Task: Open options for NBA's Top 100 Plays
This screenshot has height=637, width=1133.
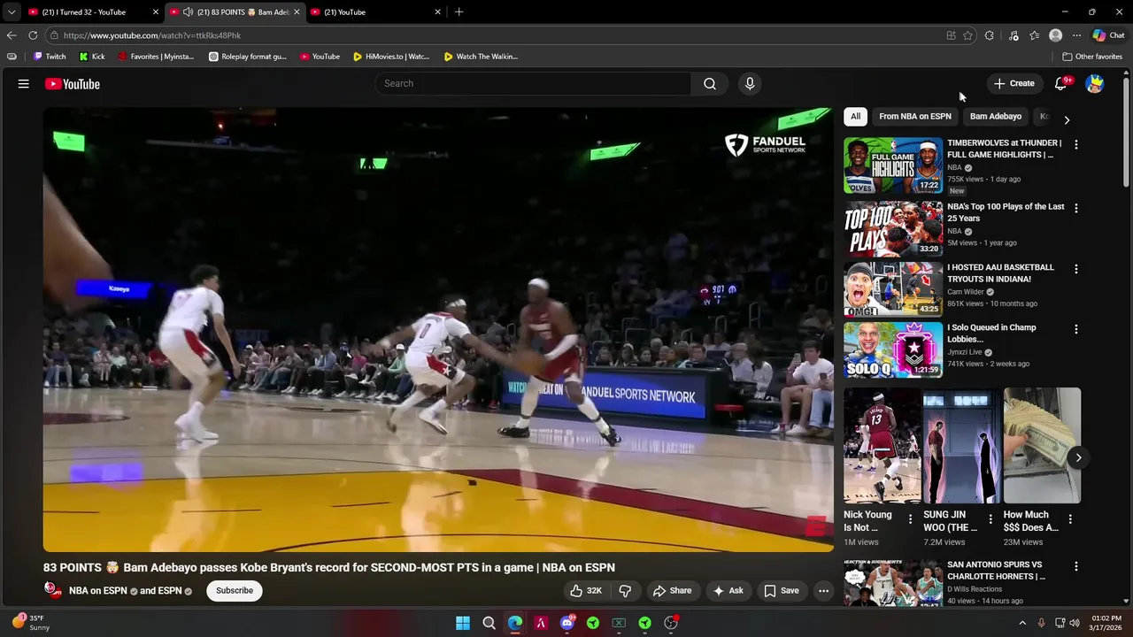Action: (1076, 208)
